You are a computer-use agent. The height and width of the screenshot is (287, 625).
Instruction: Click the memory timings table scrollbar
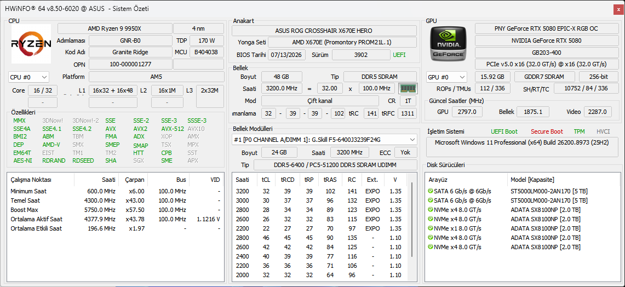click(412, 221)
